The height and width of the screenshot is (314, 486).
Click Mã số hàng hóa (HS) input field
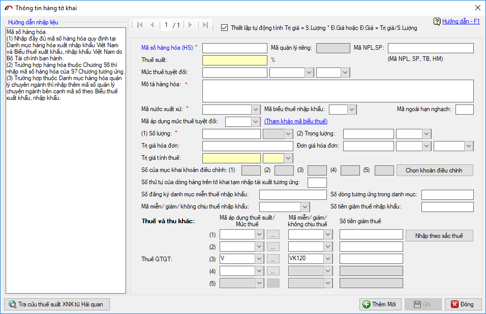coord(234,48)
